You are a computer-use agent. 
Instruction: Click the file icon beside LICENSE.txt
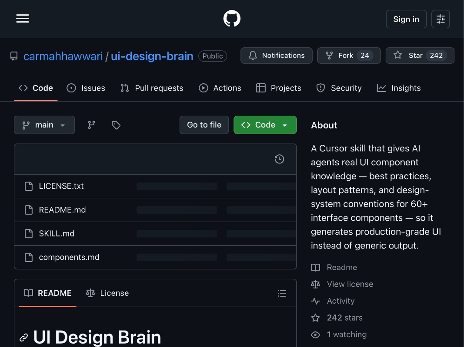[29, 186]
